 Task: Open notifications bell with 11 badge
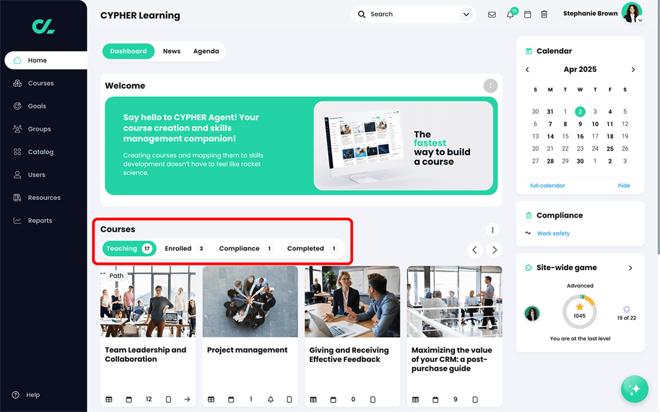[x=510, y=14]
